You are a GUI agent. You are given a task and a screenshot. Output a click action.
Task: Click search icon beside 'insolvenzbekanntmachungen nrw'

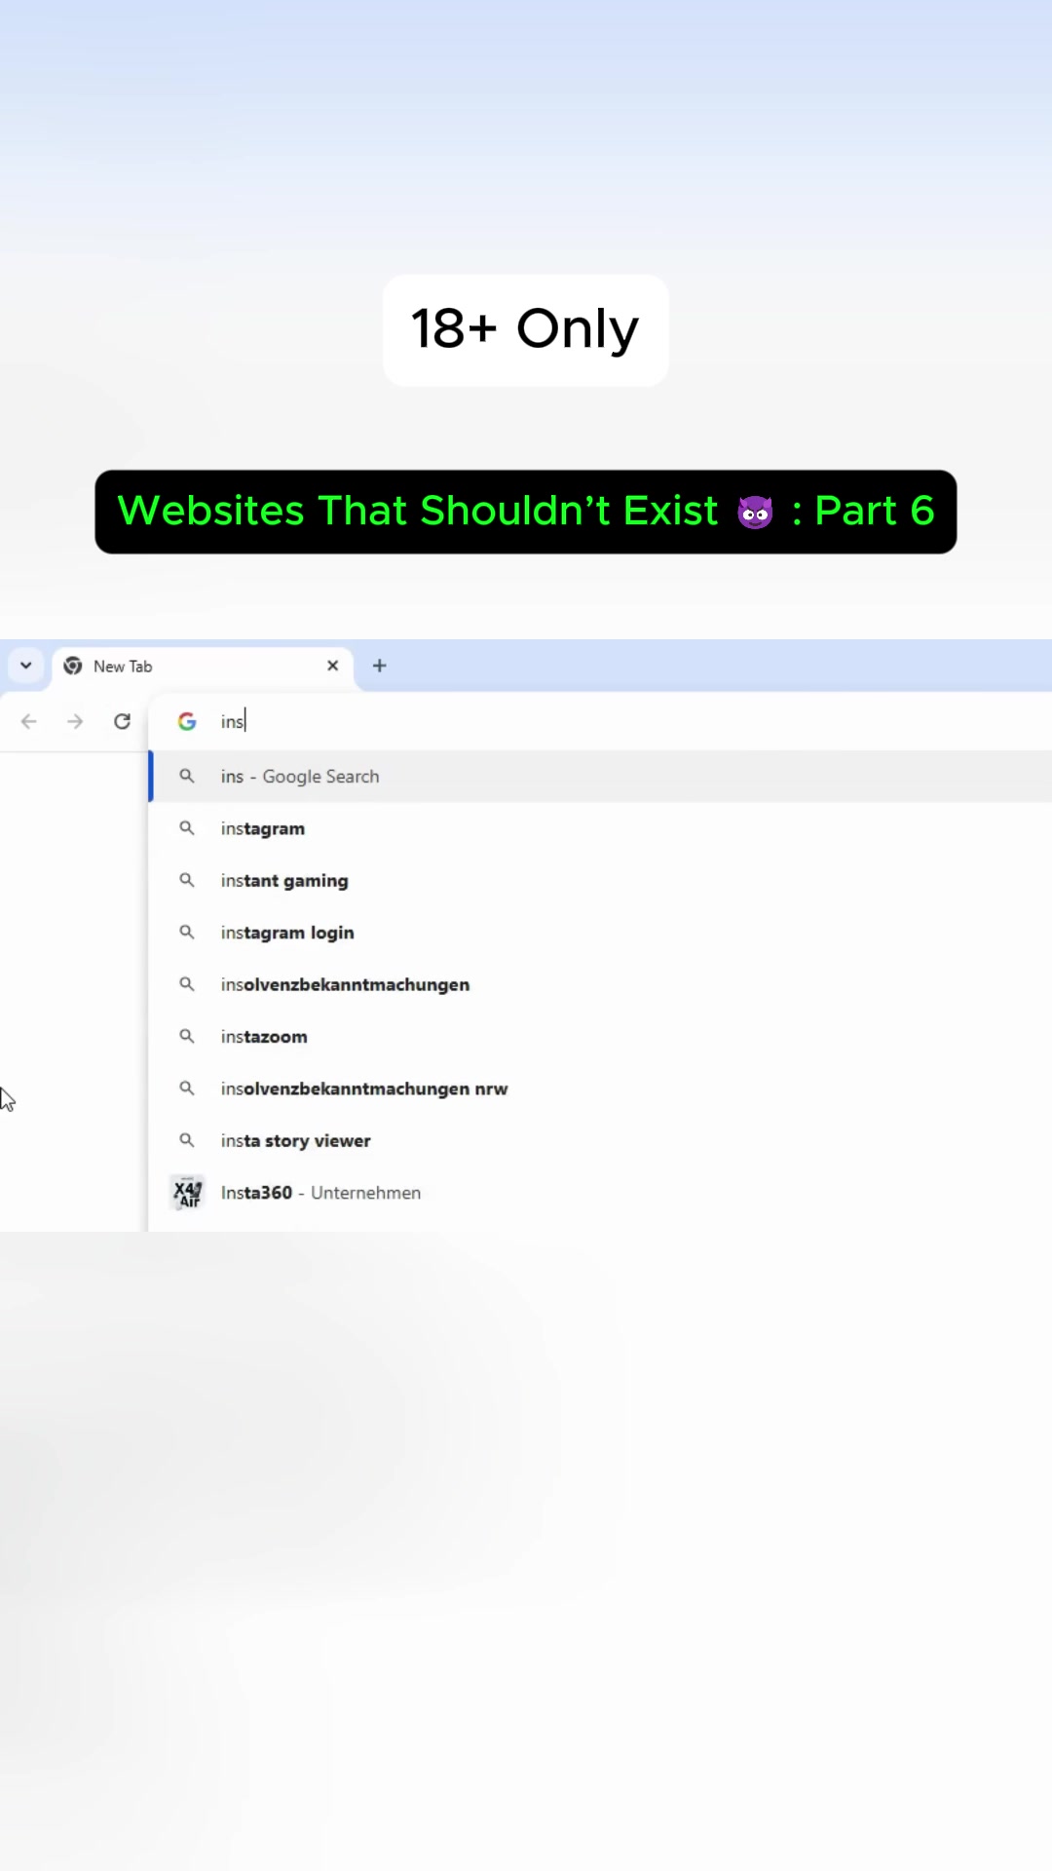[187, 1088]
